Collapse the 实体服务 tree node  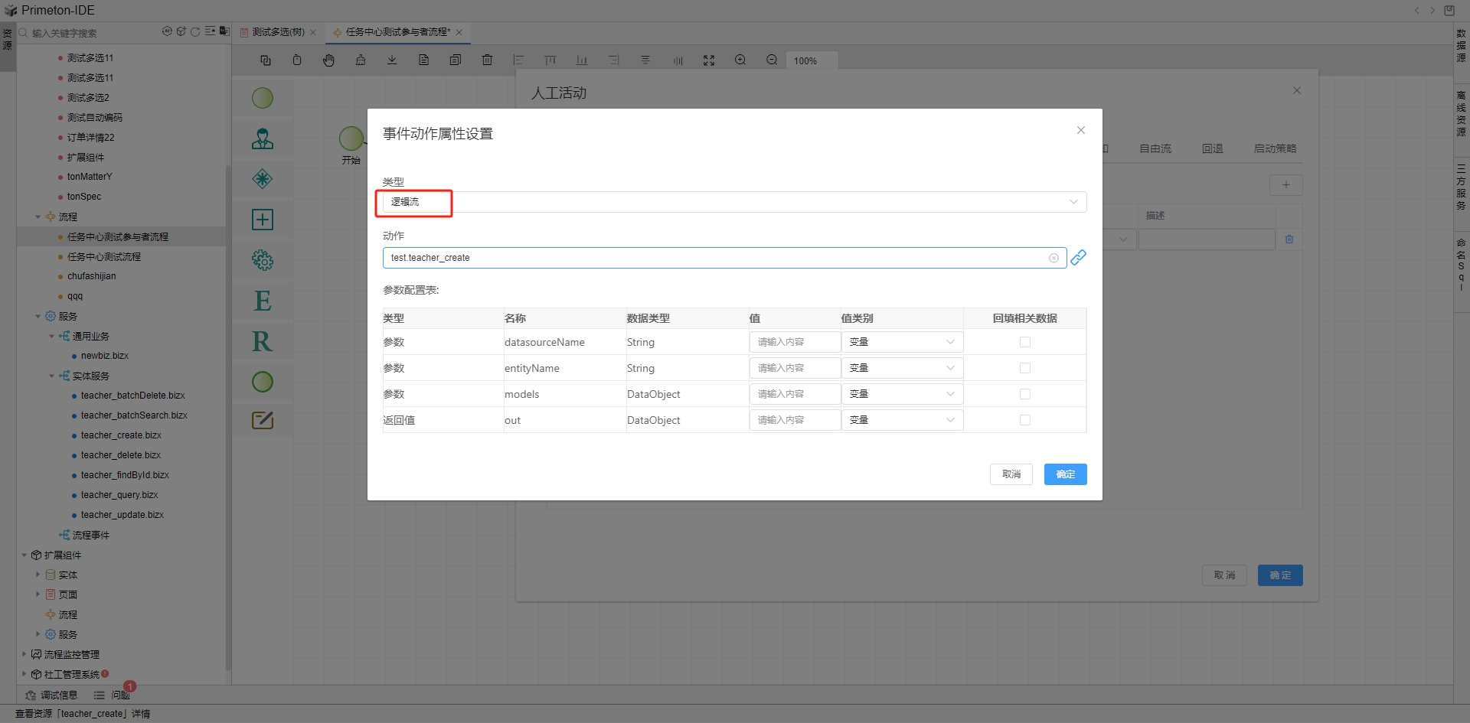pyautogui.click(x=52, y=376)
